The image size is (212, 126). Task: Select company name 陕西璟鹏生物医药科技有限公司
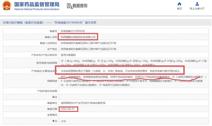click(x=78, y=37)
